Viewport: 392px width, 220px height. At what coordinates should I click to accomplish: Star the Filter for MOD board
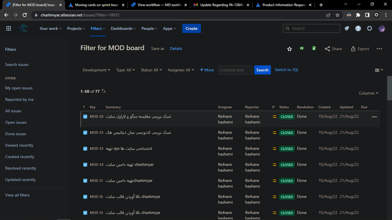click(290, 49)
